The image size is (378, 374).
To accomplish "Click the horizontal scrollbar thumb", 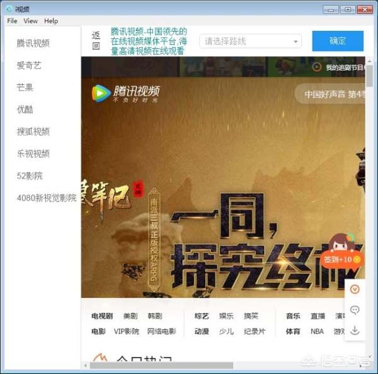I will [161, 365].
